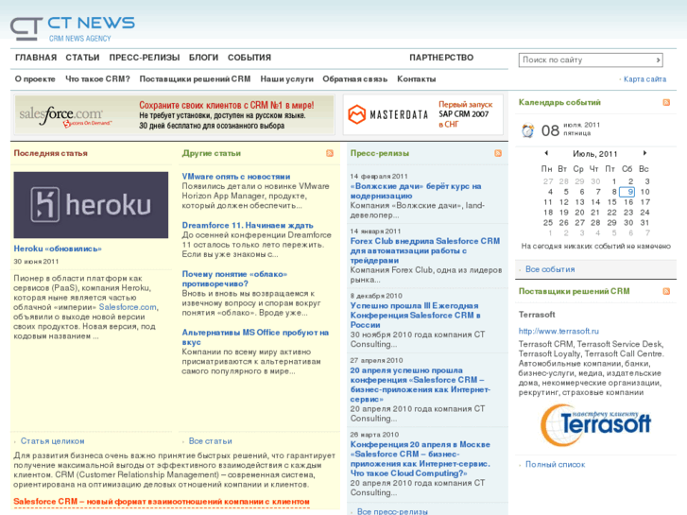Click the alarm clock calendar icon

[x=527, y=130]
